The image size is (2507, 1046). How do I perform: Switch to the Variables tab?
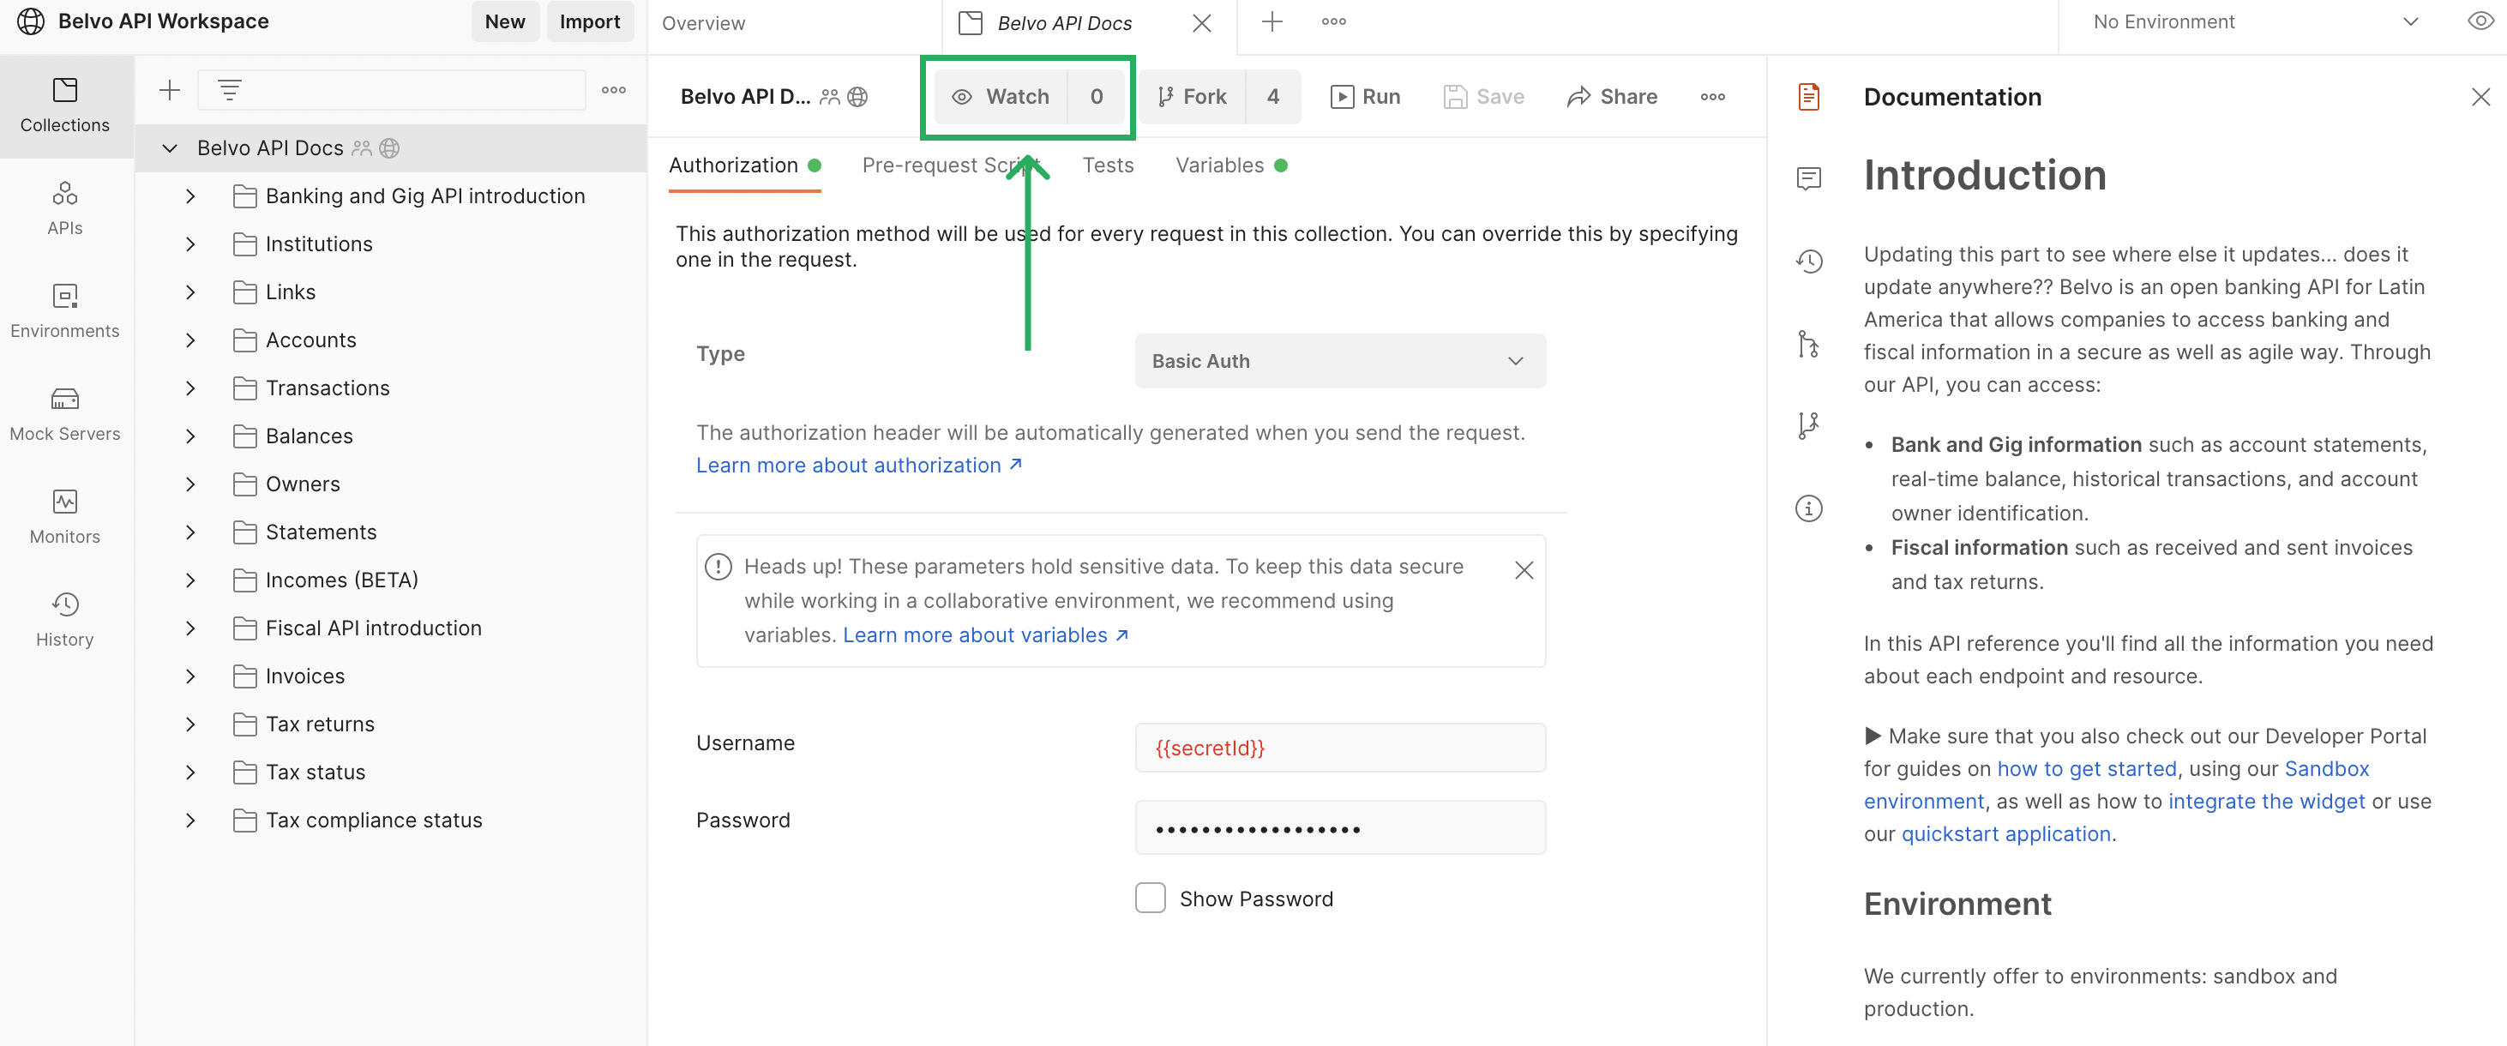[1230, 165]
